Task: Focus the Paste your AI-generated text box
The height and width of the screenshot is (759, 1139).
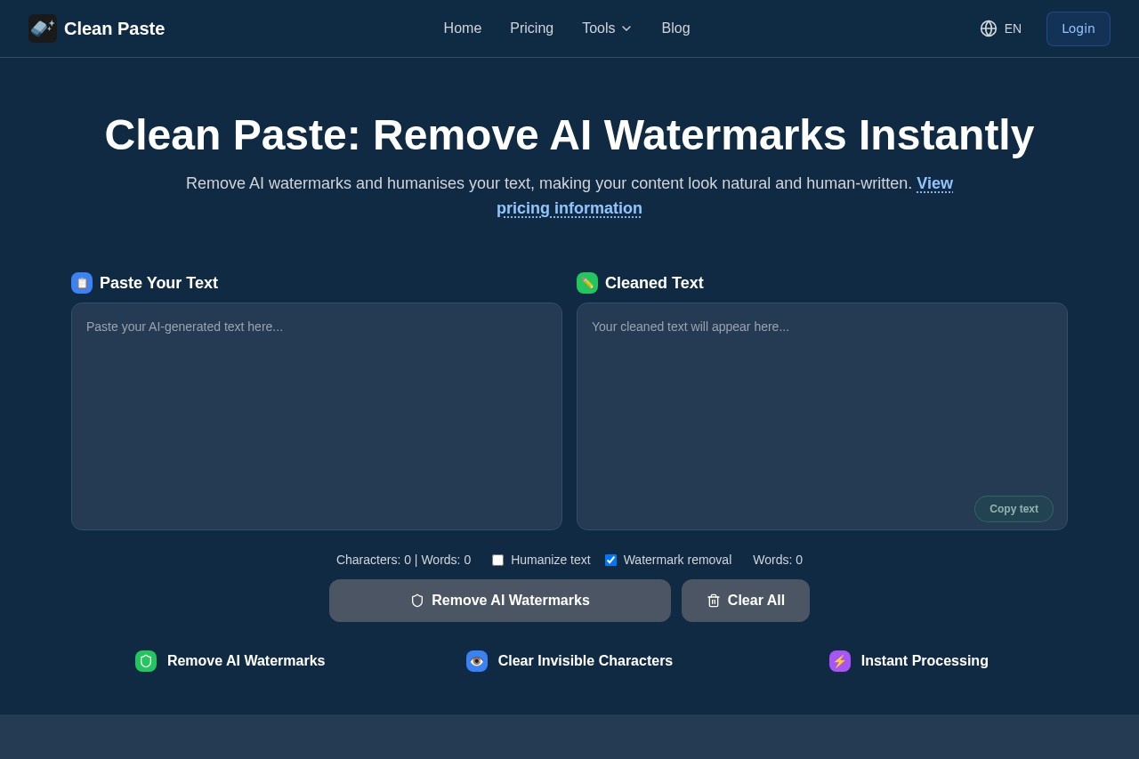Action: pyautogui.click(x=317, y=416)
